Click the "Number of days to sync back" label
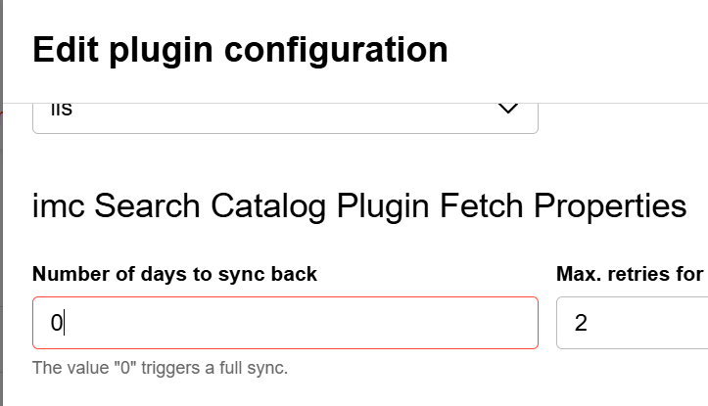This screenshot has width=708, height=406. tap(174, 274)
